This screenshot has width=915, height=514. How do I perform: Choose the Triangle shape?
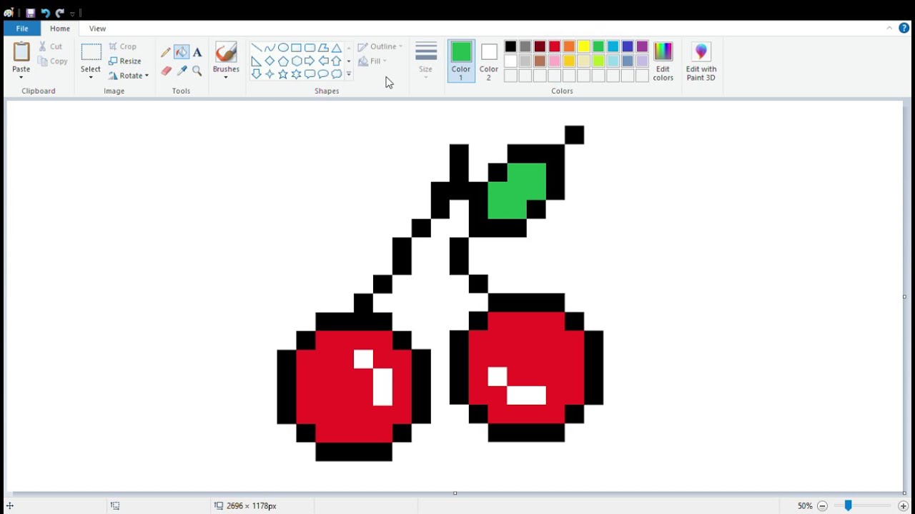click(336, 48)
